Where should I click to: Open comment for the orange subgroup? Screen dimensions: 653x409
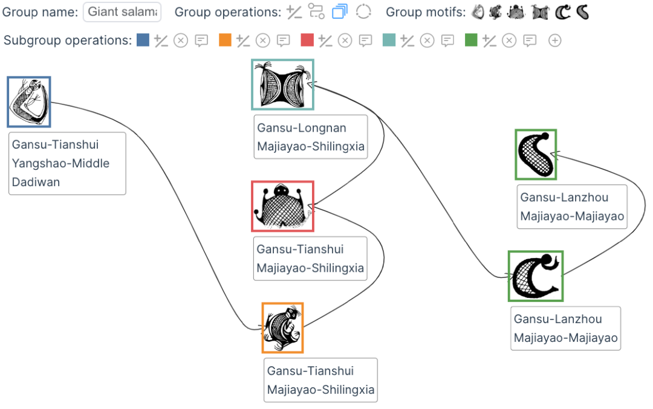(x=283, y=40)
